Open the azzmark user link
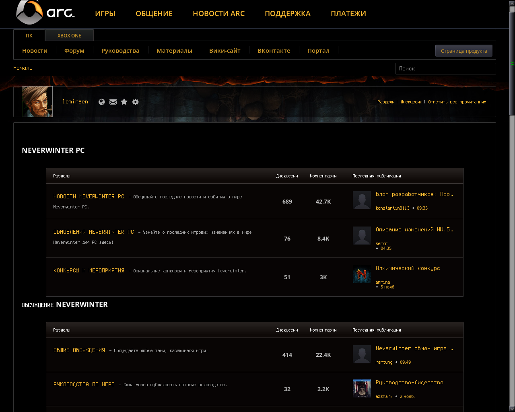Image resolution: width=515 pixels, height=412 pixels. click(x=384, y=397)
